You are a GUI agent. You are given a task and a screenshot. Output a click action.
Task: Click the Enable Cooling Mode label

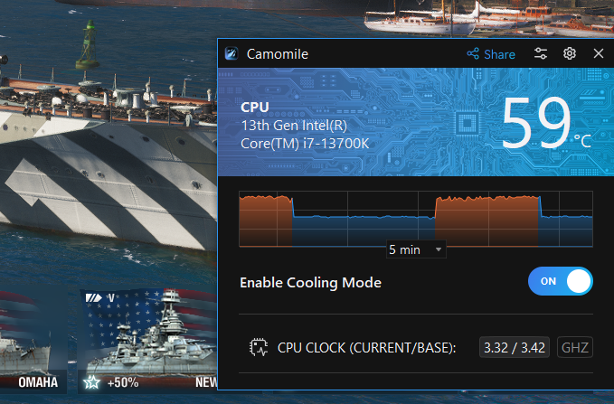click(310, 283)
